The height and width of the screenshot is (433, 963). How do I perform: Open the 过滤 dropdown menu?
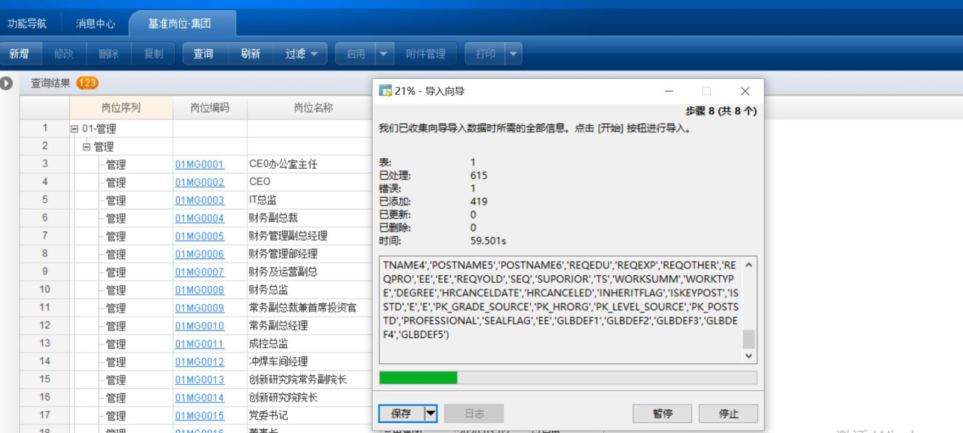pyautogui.click(x=301, y=54)
